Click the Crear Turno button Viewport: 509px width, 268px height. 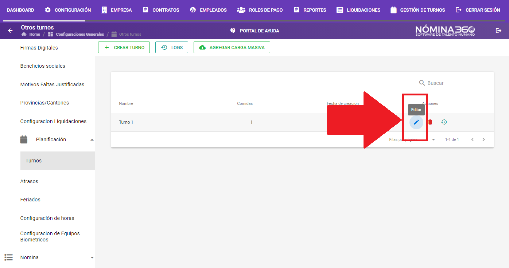coord(124,47)
